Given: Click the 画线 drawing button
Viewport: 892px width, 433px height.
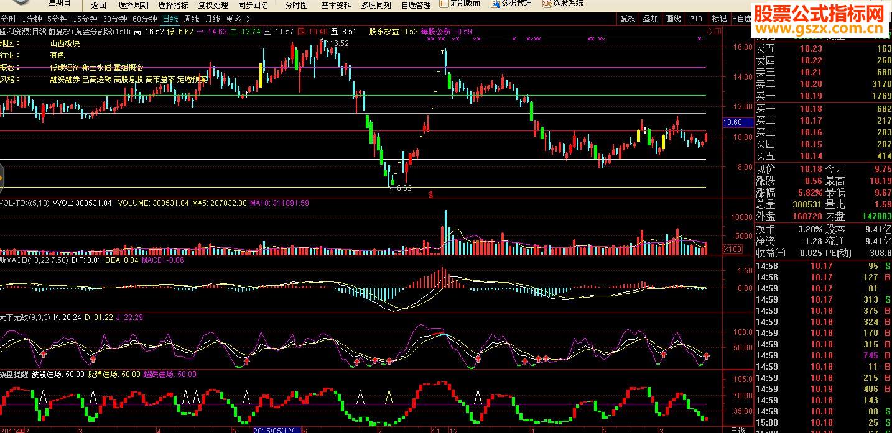Looking at the screenshot, I should (x=674, y=19).
